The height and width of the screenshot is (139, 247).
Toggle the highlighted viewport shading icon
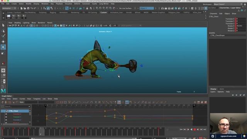[56, 25]
